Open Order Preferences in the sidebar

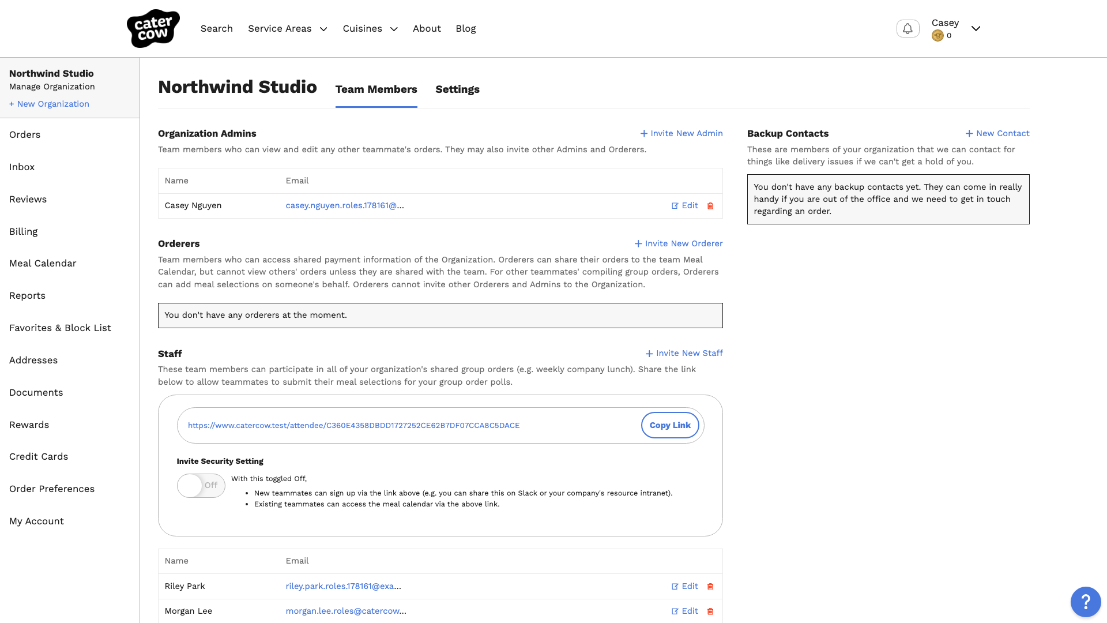pyautogui.click(x=52, y=489)
